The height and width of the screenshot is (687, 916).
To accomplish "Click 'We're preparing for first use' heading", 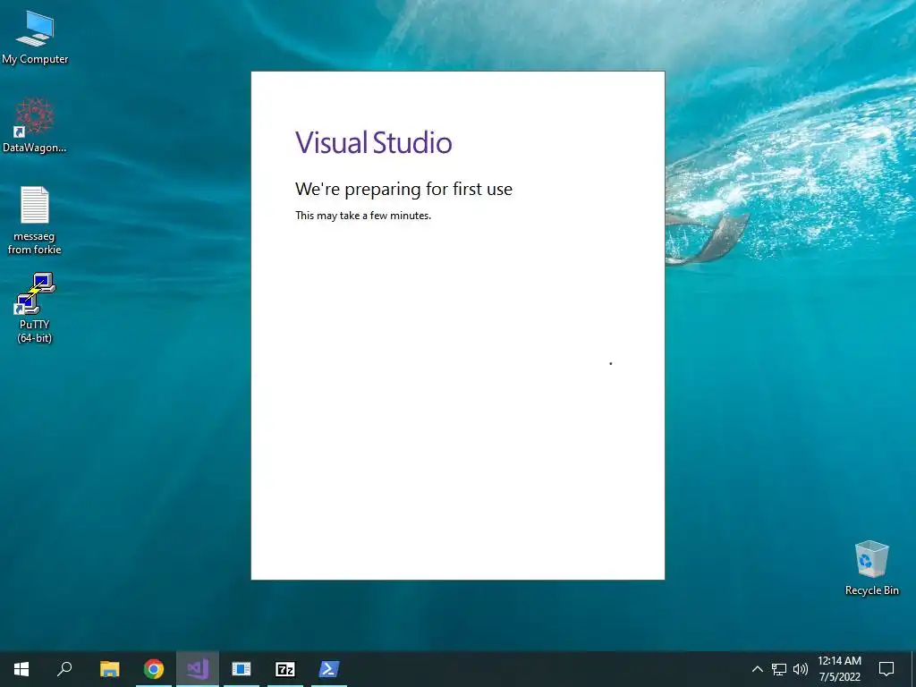I will (x=403, y=190).
